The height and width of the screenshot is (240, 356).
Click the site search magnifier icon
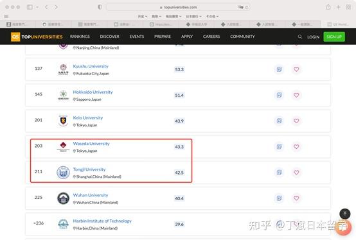point(300,37)
